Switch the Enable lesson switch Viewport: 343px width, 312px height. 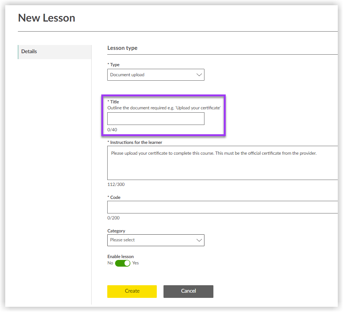[122, 263]
